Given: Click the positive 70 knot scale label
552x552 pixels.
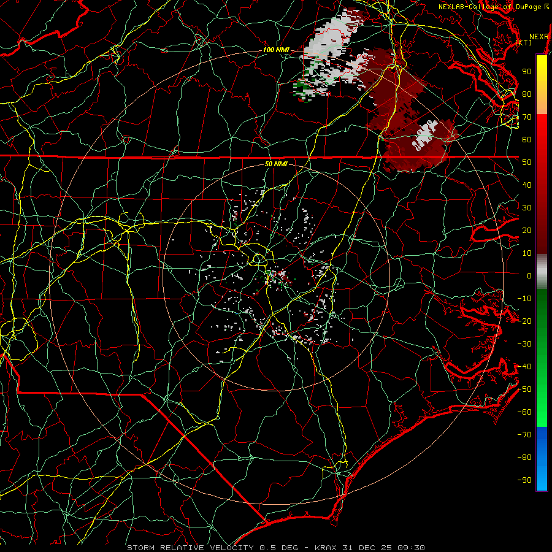Looking at the screenshot, I should pos(527,117).
